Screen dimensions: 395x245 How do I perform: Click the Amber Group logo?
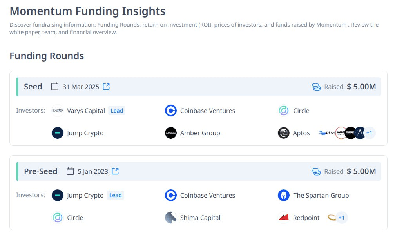tap(171, 133)
